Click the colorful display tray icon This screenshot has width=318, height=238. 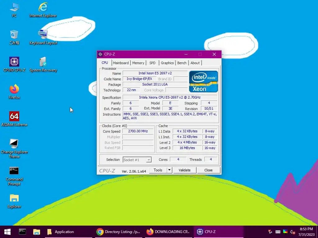coord(285,232)
